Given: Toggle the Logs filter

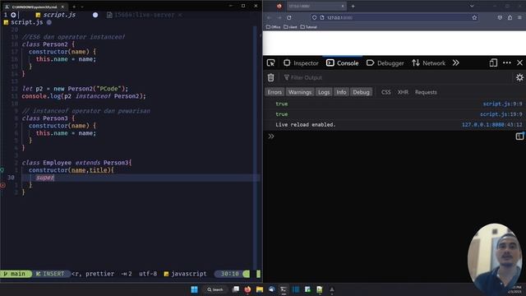Looking at the screenshot, I should (324, 92).
